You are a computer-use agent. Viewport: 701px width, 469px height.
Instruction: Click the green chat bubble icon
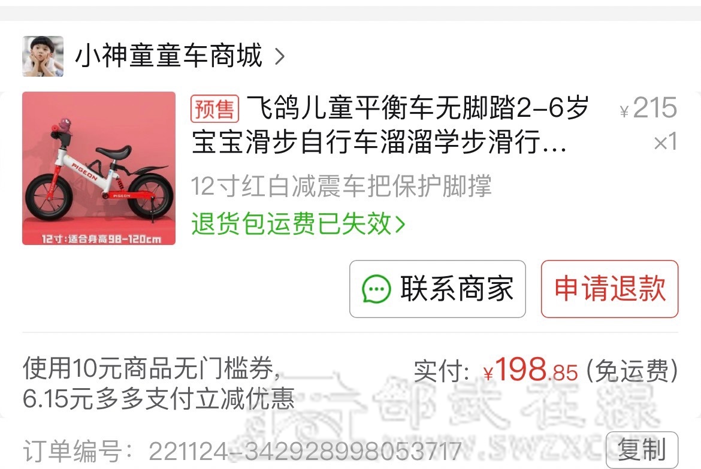[x=376, y=289]
